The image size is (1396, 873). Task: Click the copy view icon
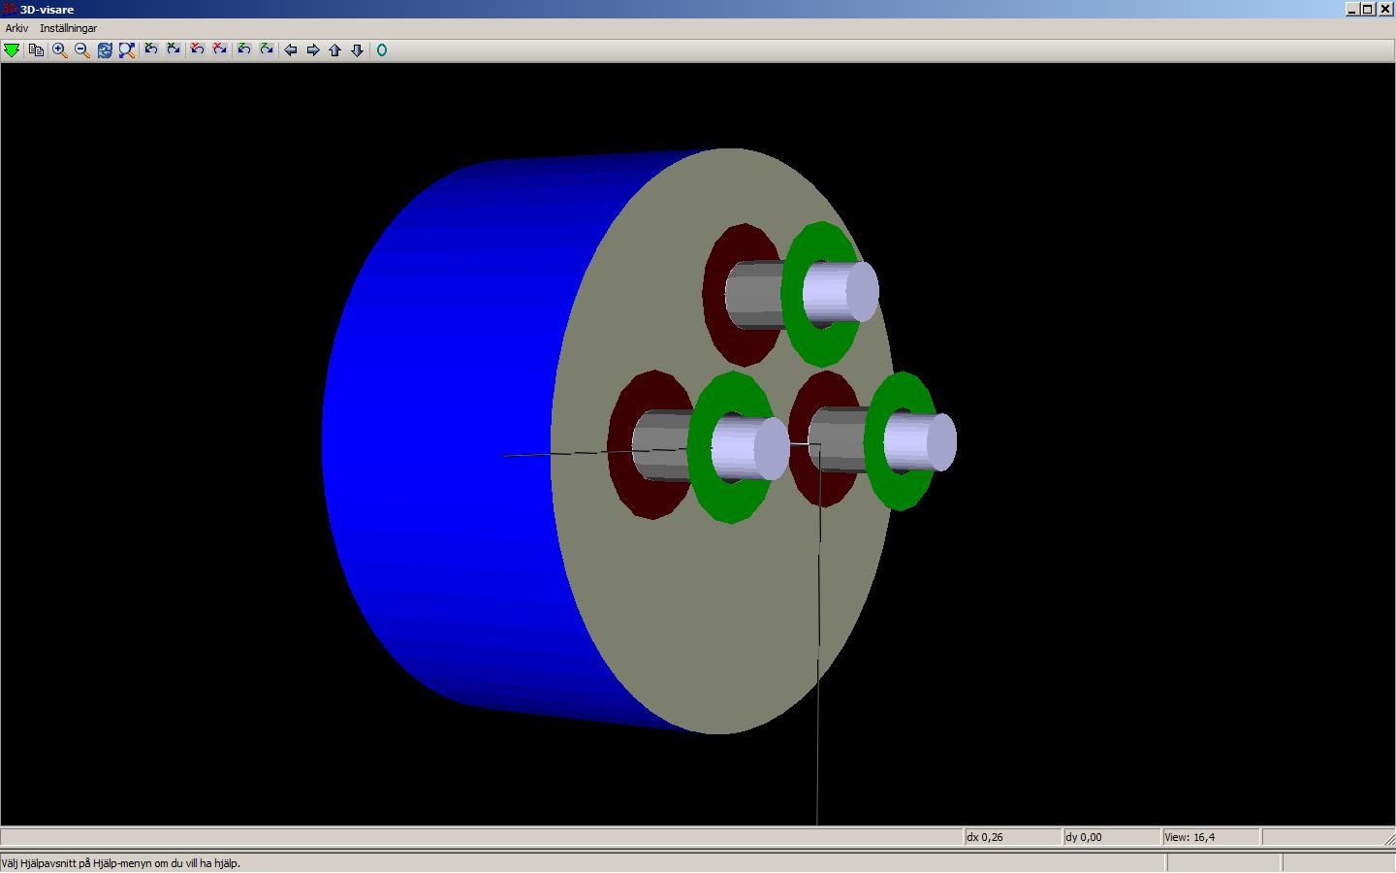(x=36, y=50)
